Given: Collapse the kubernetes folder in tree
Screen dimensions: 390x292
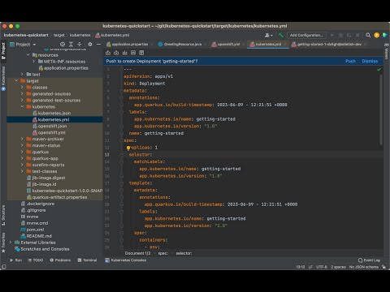Looking at the screenshot, I should tap(22, 106).
